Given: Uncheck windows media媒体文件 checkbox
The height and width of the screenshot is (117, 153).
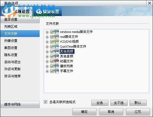Looking at the screenshot, I should point(52,32).
